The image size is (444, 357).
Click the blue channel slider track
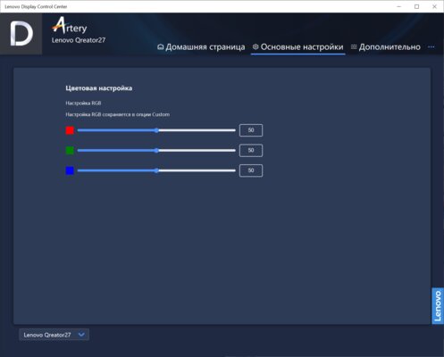coord(156,170)
